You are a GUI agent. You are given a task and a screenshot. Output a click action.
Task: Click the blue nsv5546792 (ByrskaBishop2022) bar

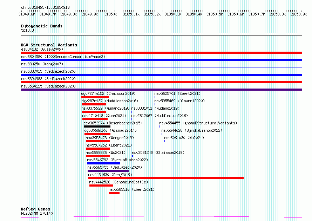pos(103,163)
